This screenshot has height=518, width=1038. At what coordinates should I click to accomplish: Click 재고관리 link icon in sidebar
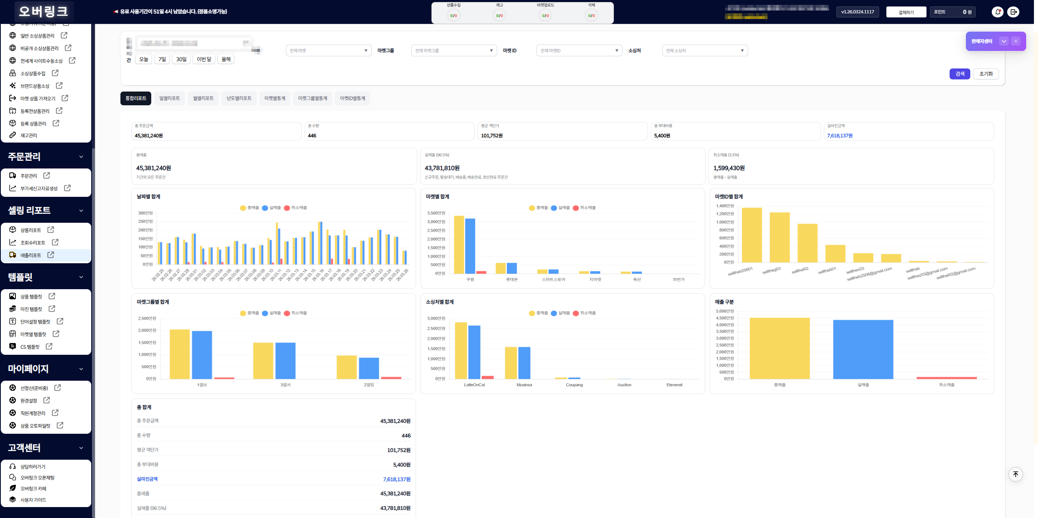(13, 135)
